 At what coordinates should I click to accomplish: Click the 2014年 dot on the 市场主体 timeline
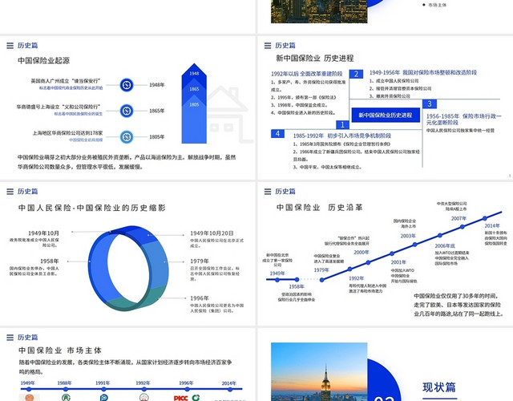[x=230, y=389]
